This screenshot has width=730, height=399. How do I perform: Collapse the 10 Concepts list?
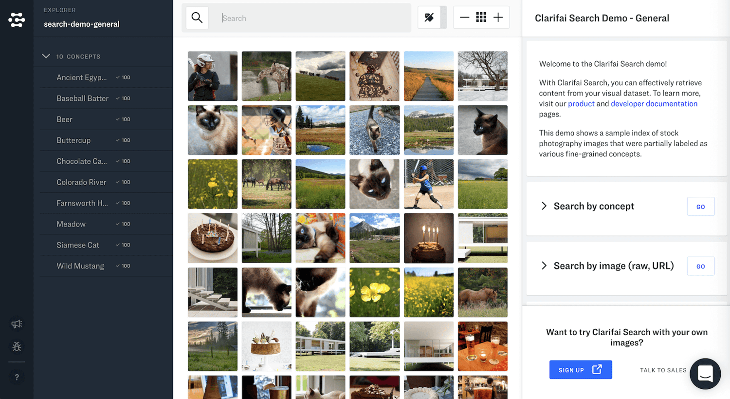pos(46,57)
